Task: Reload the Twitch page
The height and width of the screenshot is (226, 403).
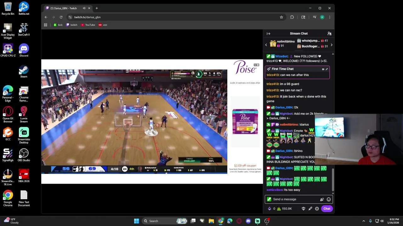Action: click(x=61, y=17)
